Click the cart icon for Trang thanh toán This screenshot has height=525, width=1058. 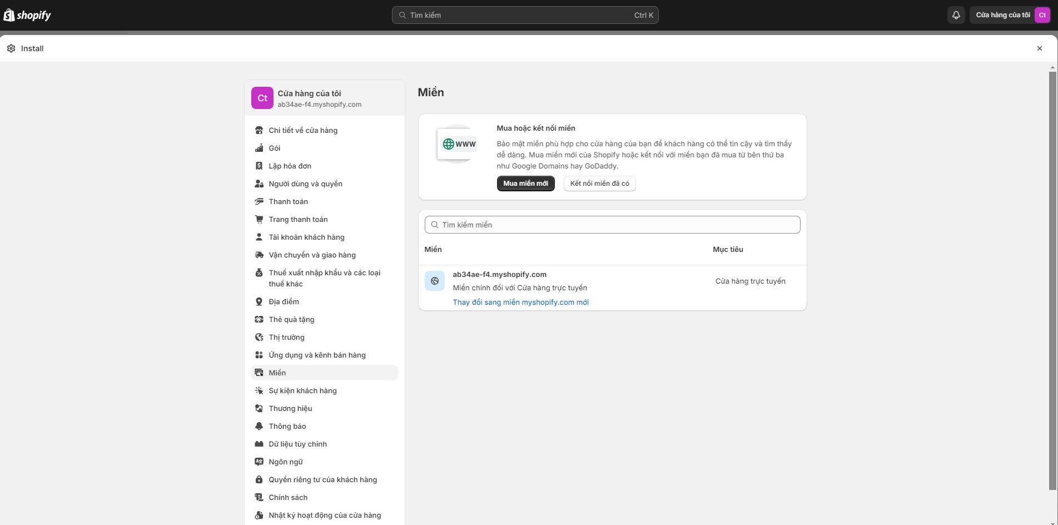[259, 219]
